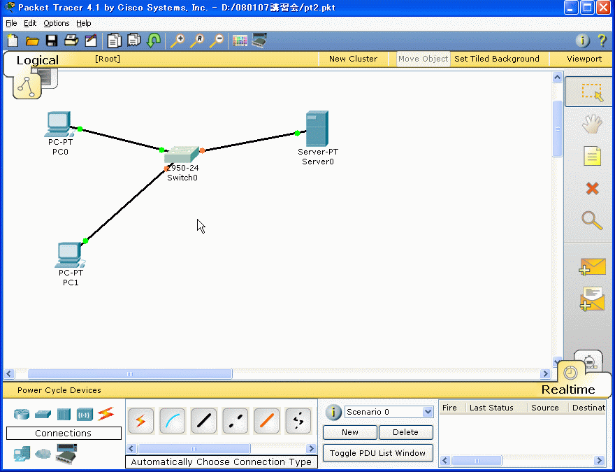Choose the red Delete tool

(592, 188)
